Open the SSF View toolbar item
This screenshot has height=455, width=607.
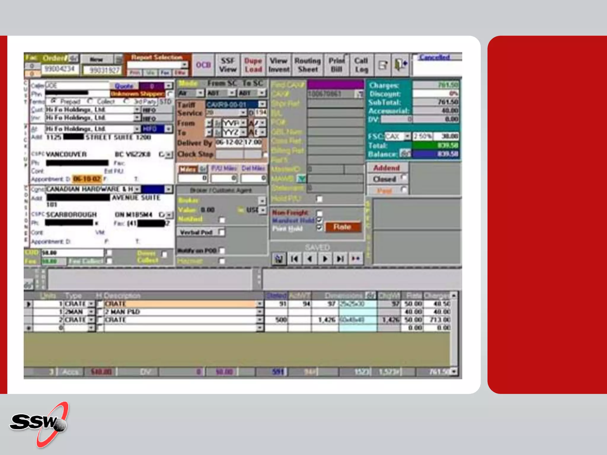click(228, 65)
